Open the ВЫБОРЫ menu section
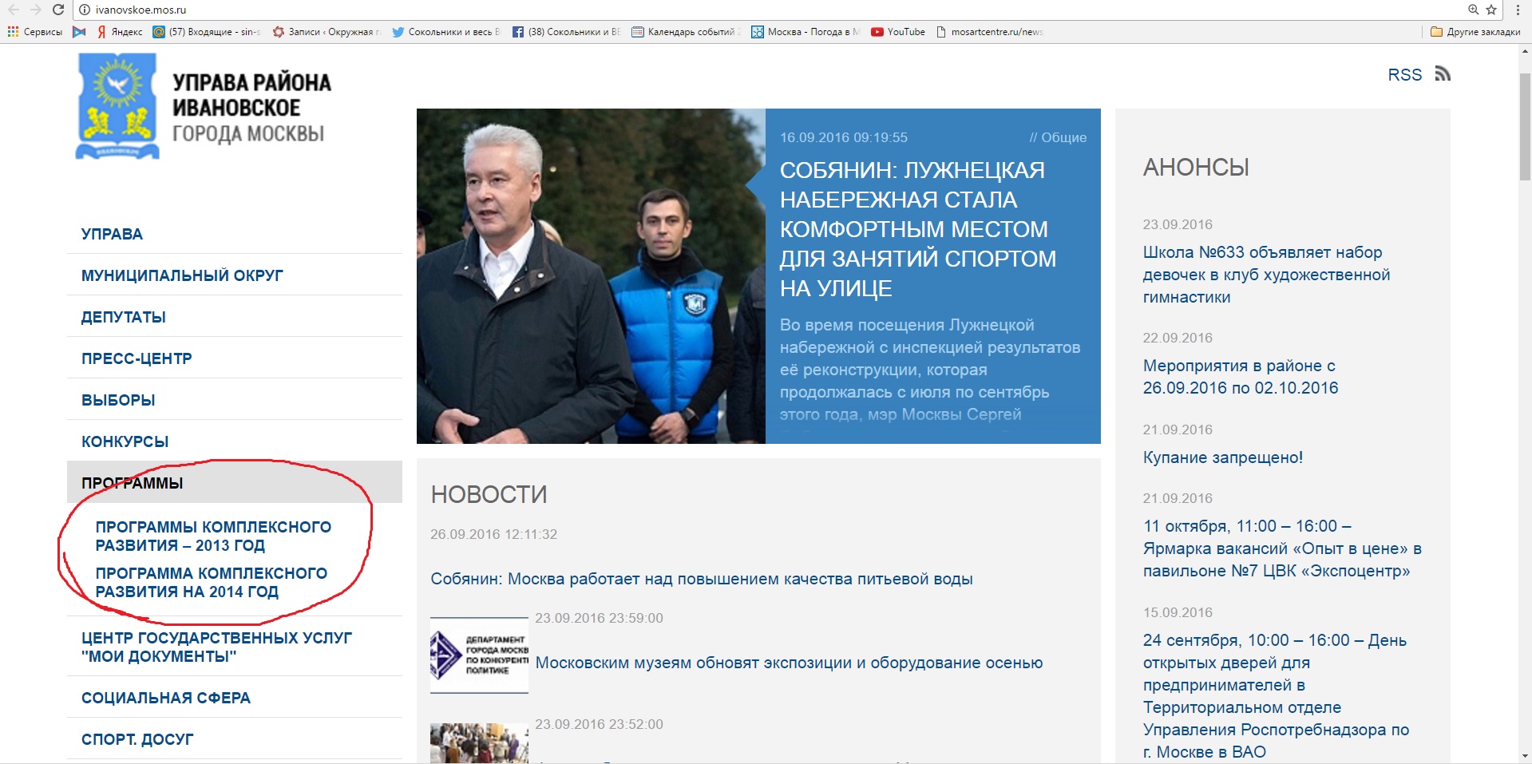 click(118, 400)
